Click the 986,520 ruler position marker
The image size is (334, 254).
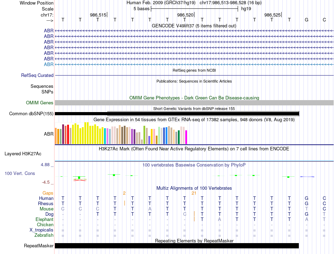pyautogui.click(x=186, y=15)
